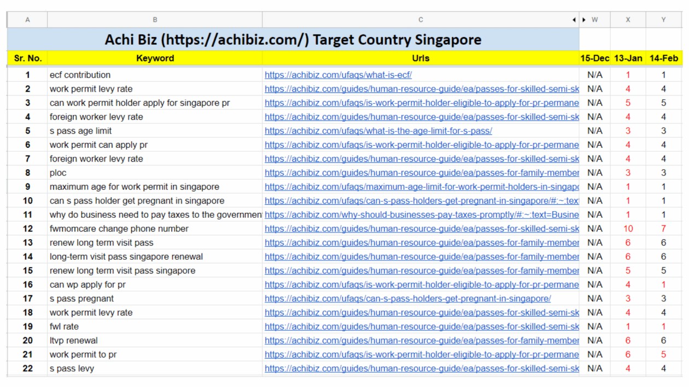Viewport: 689px width, 387px height.
Task: Open the what-is-ecf URL link
Action: pyautogui.click(x=338, y=75)
